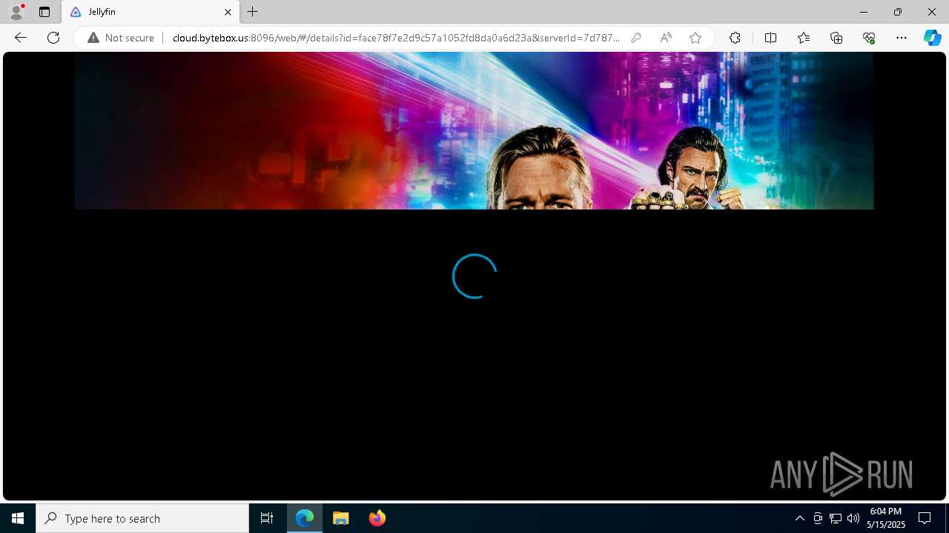Select the Jellyfin tab
Viewport: 949px width, 533px height.
point(151,12)
